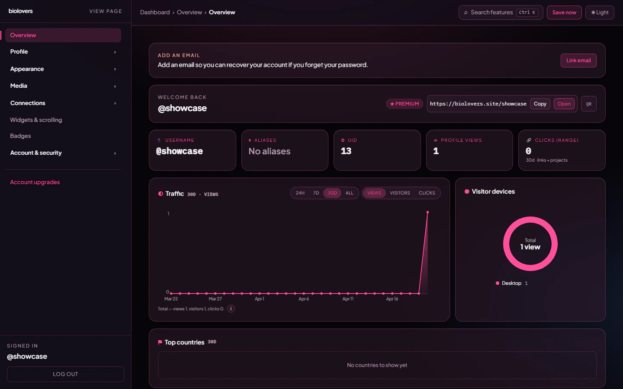Viewport: 623px width, 389px height.
Task: Select the 7D time range filter
Action: point(316,193)
